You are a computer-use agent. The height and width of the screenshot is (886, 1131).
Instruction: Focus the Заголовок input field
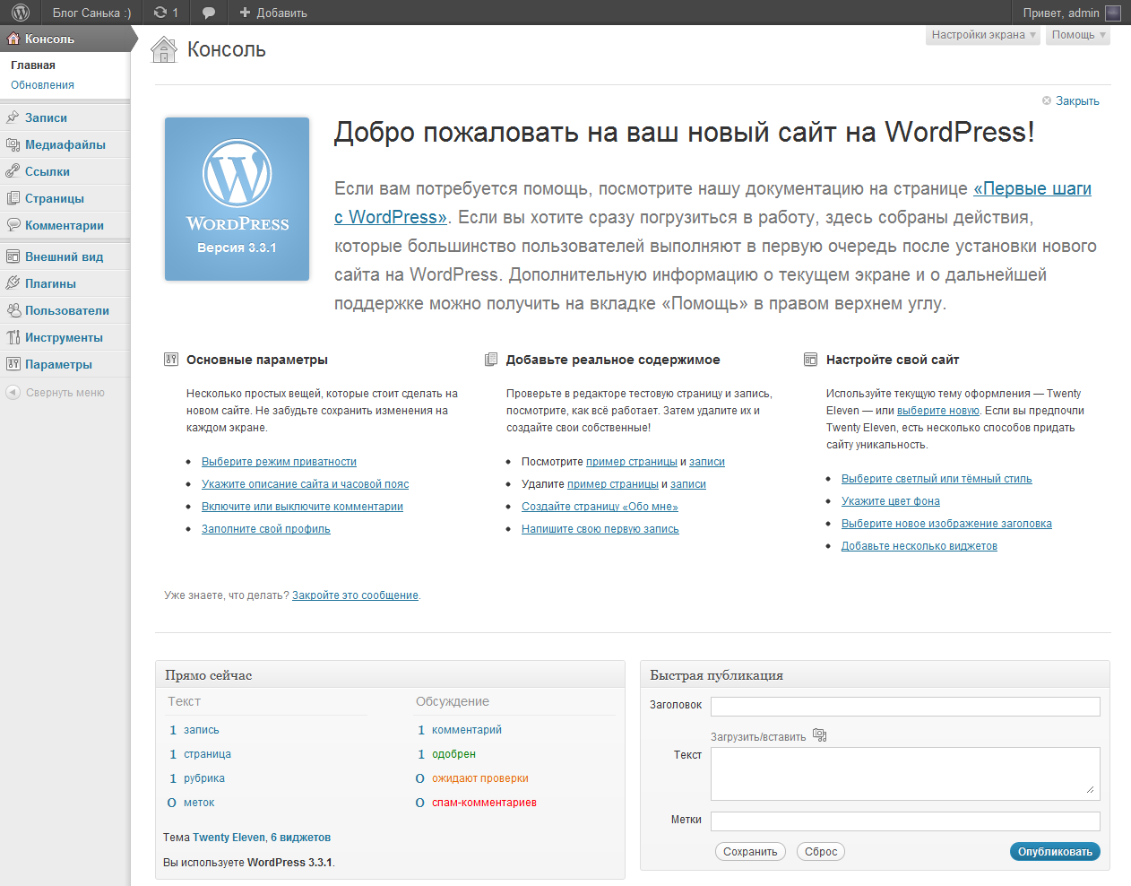(905, 707)
